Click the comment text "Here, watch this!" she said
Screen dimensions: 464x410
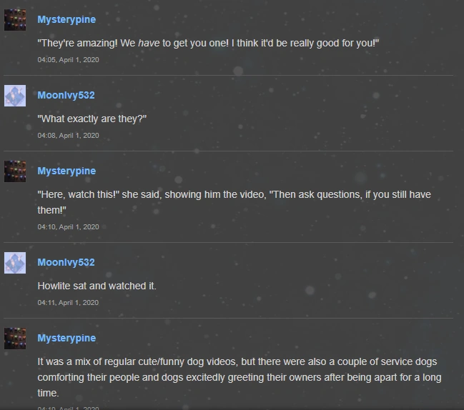(234, 202)
